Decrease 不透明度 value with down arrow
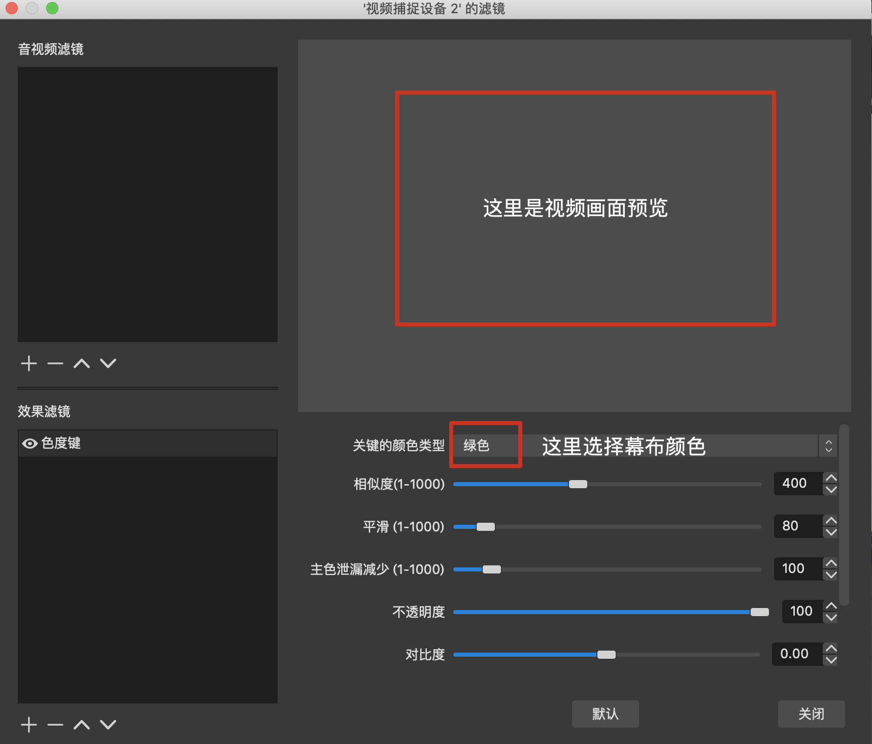 (x=831, y=618)
